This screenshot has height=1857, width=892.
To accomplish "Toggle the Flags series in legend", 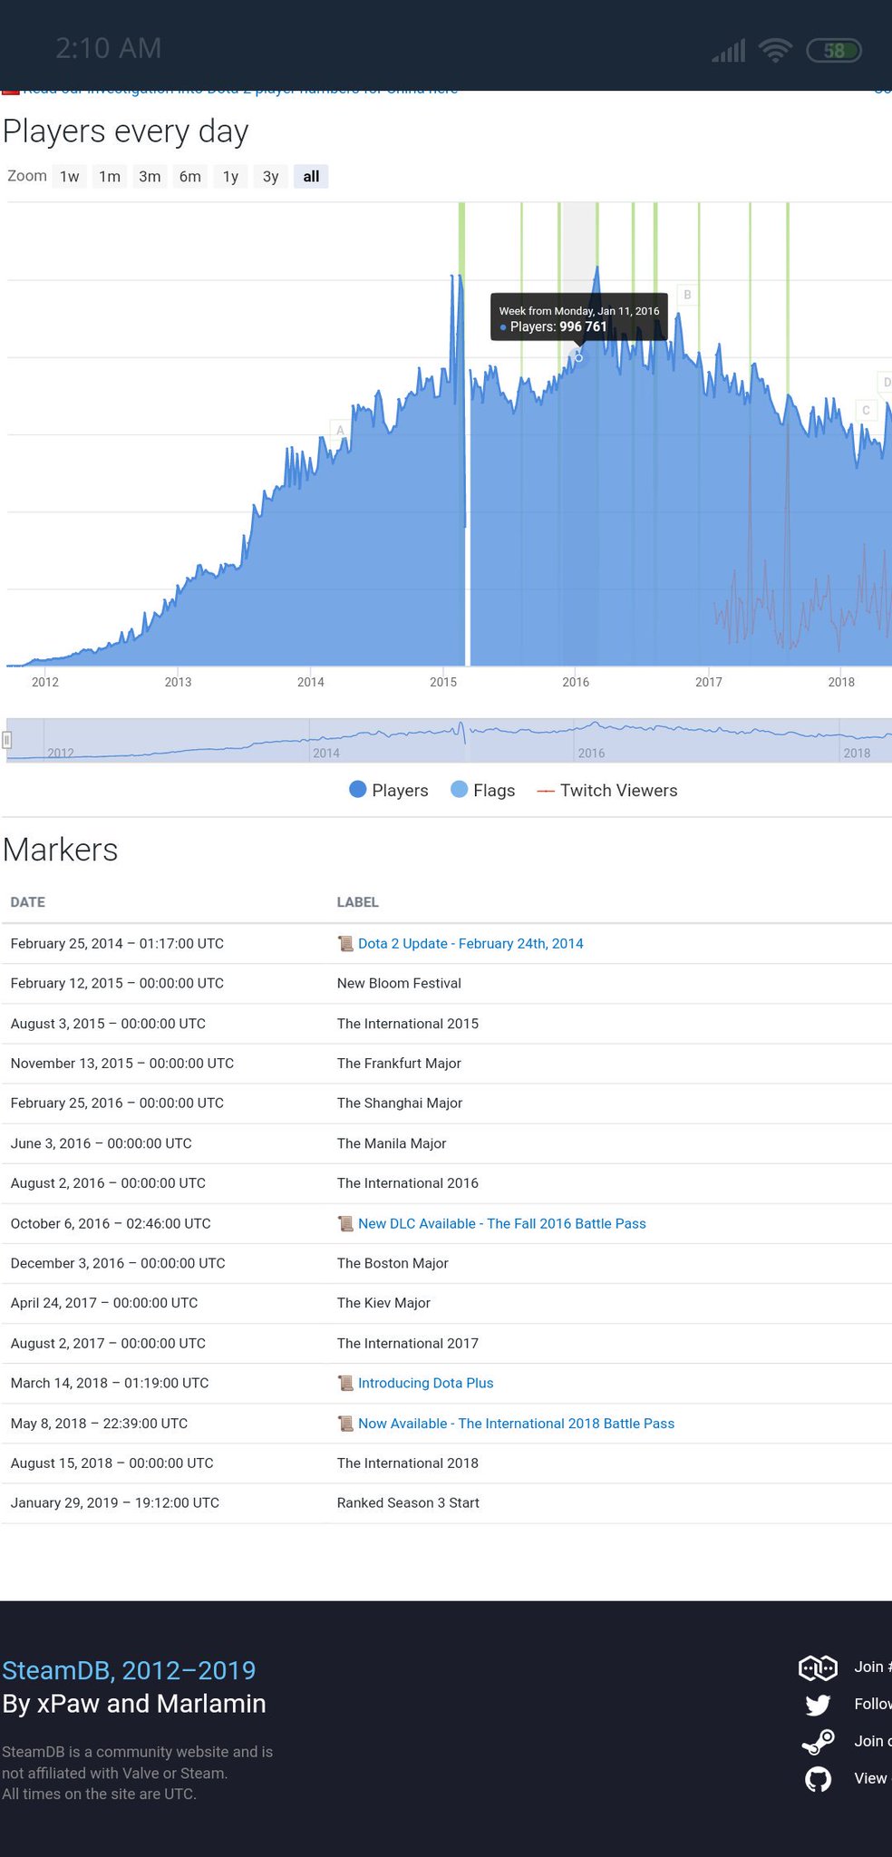I will 483,790.
